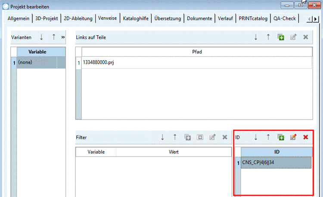Close the Projekt bearbeiten dialog
This screenshot has width=323, height=197.
pyautogui.click(x=314, y=5)
